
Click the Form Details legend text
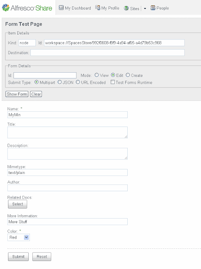click(x=19, y=66)
